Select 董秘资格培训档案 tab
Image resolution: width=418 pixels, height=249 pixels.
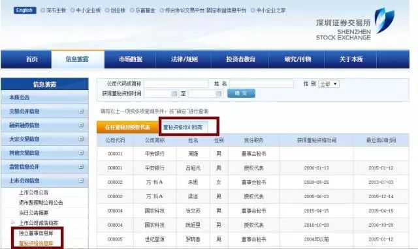click(183, 127)
